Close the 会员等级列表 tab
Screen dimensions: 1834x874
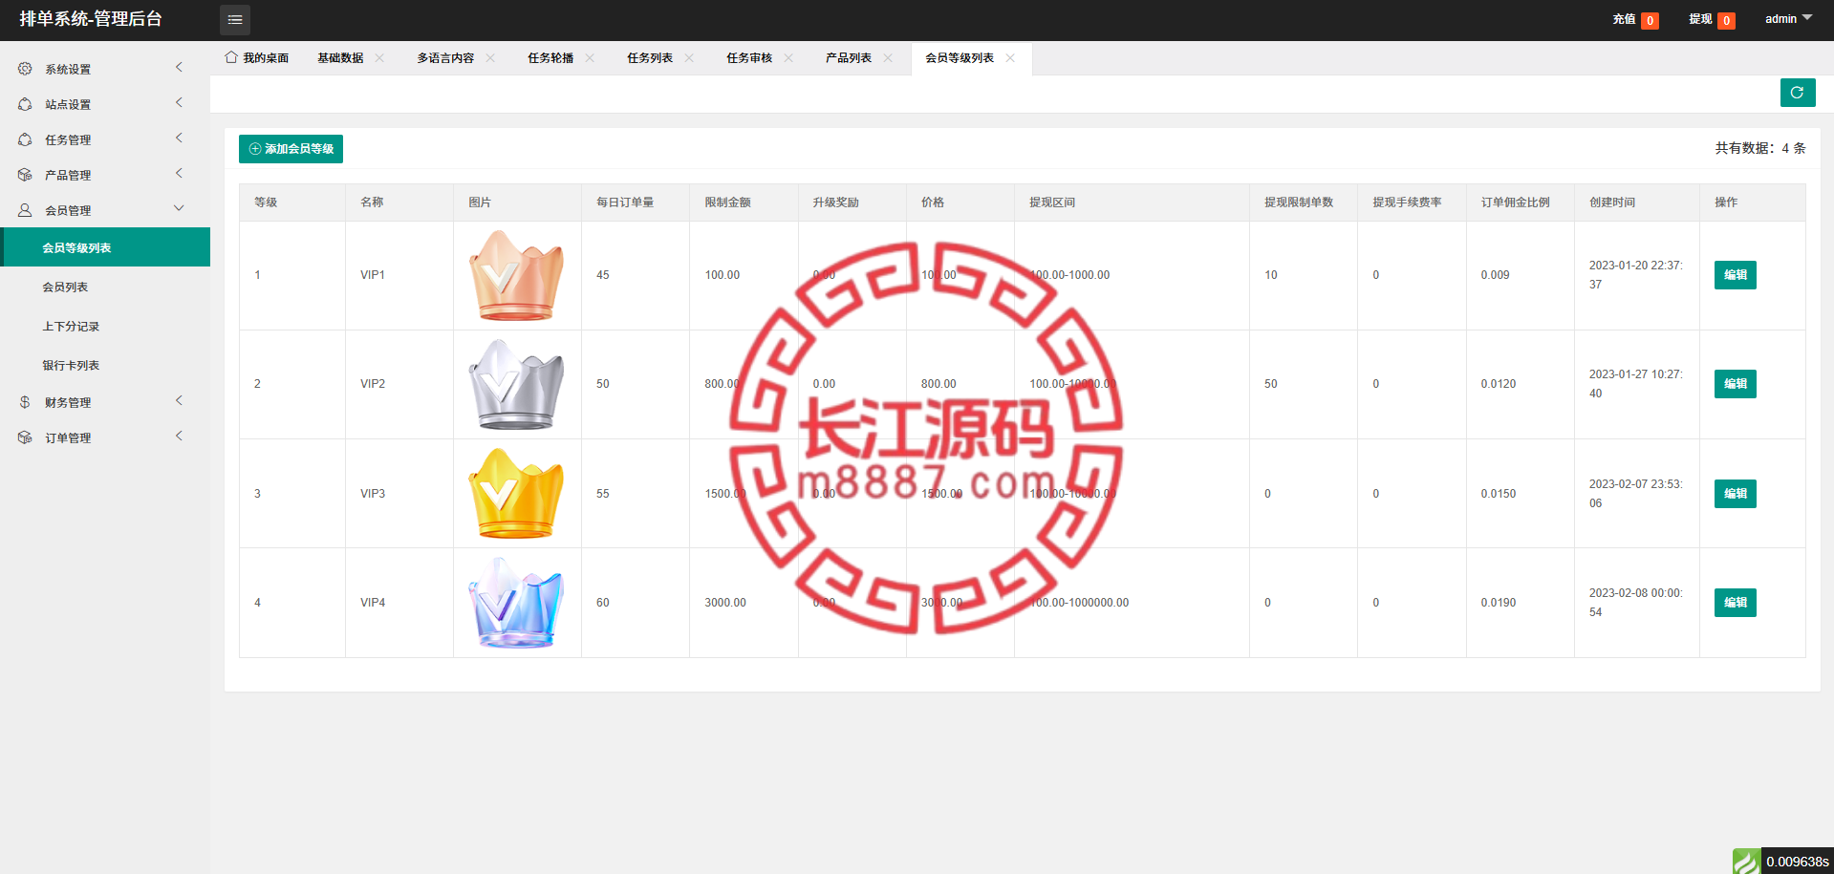pos(1010,58)
